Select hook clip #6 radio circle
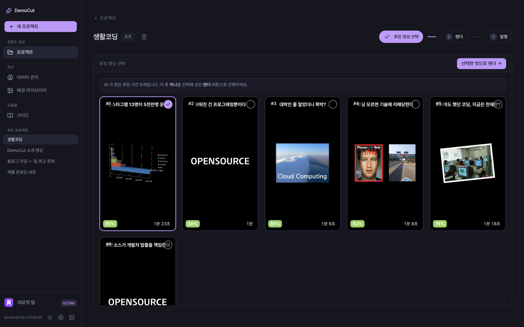This screenshot has width=524, height=327. tap(168, 245)
